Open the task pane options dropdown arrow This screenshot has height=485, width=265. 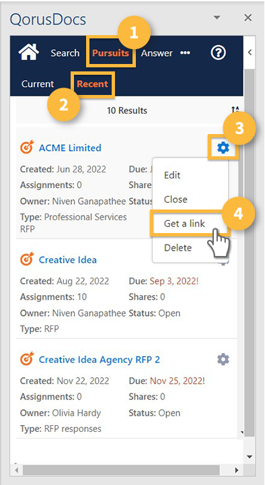pyautogui.click(x=217, y=18)
